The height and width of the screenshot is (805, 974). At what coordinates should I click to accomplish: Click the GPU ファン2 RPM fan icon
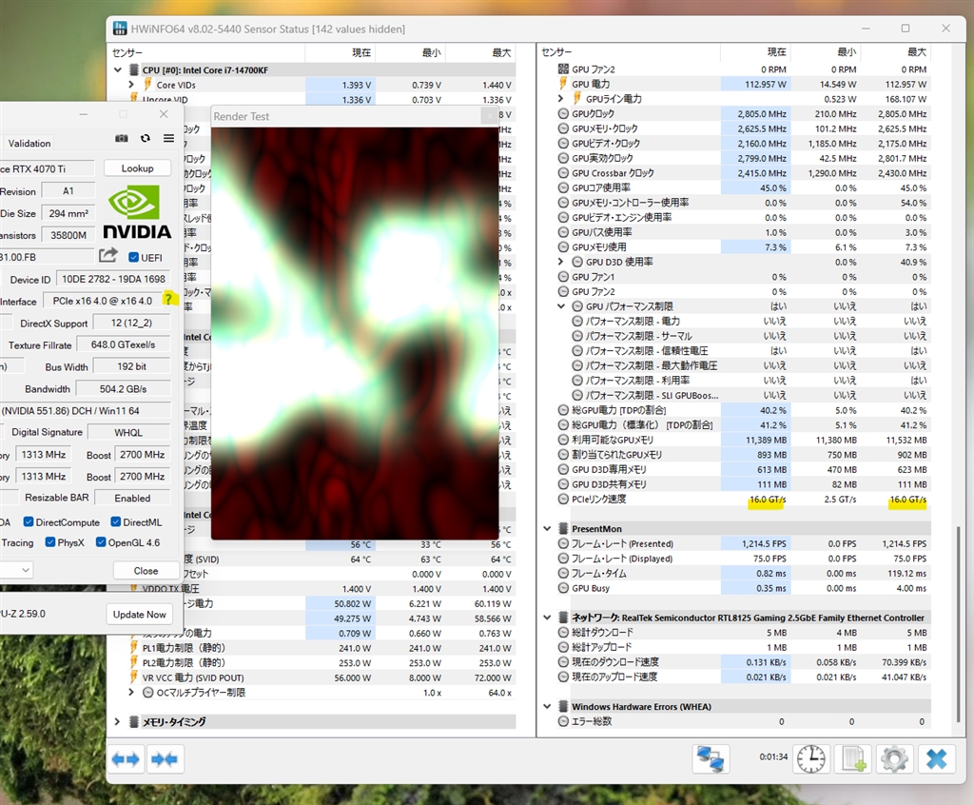(x=563, y=69)
